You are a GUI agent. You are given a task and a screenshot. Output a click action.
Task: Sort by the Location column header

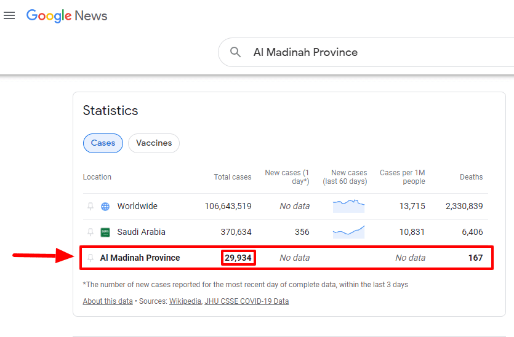[97, 177]
